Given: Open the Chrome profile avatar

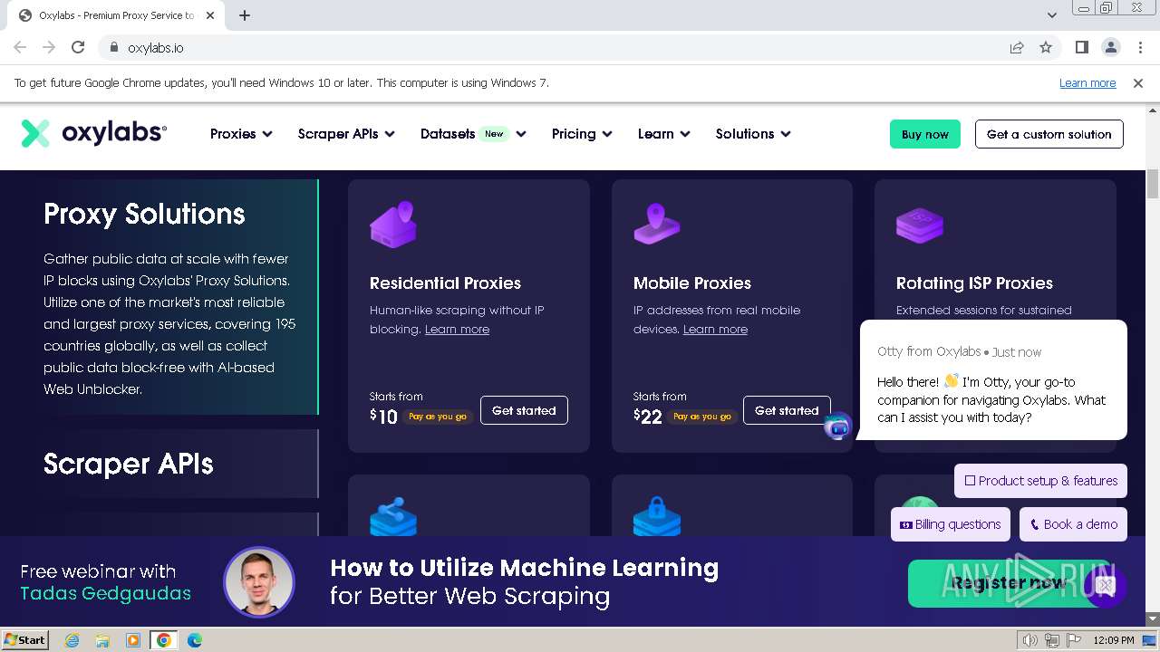Looking at the screenshot, I should 1111,47.
